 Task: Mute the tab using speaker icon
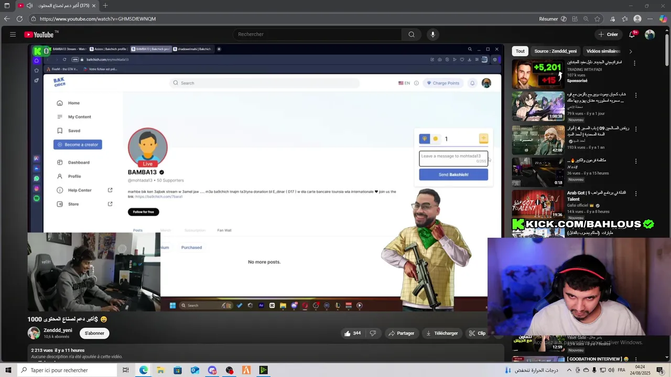pos(29,6)
